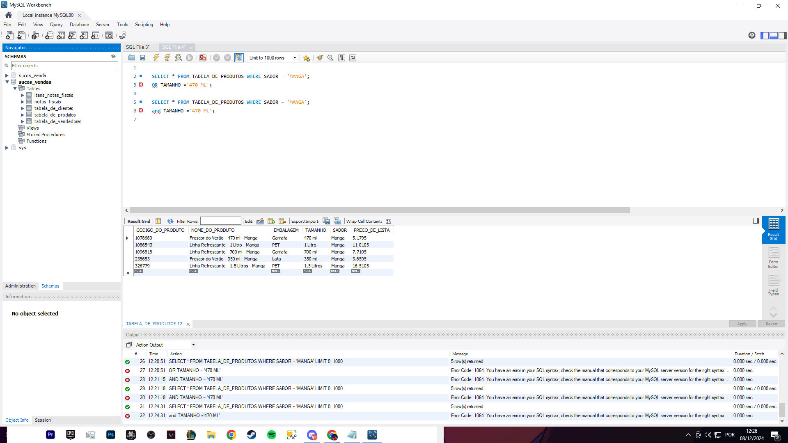The width and height of the screenshot is (788, 443).
Task: Click the Filter objects search field
Action: (64, 66)
